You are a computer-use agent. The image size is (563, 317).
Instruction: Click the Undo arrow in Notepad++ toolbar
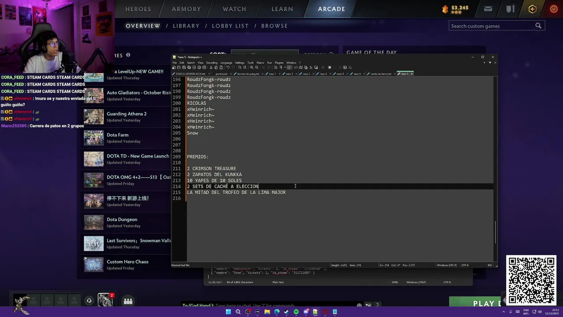tap(228, 67)
